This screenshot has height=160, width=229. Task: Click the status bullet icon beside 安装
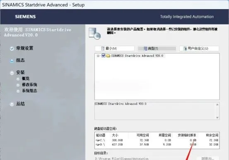click(12, 73)
